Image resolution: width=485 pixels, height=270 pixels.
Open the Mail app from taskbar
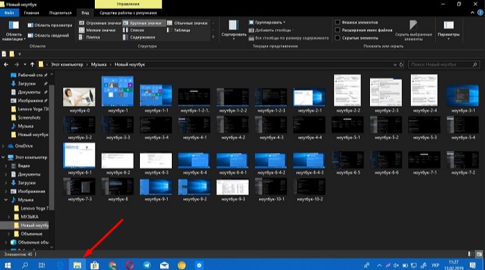coord(165,265)
